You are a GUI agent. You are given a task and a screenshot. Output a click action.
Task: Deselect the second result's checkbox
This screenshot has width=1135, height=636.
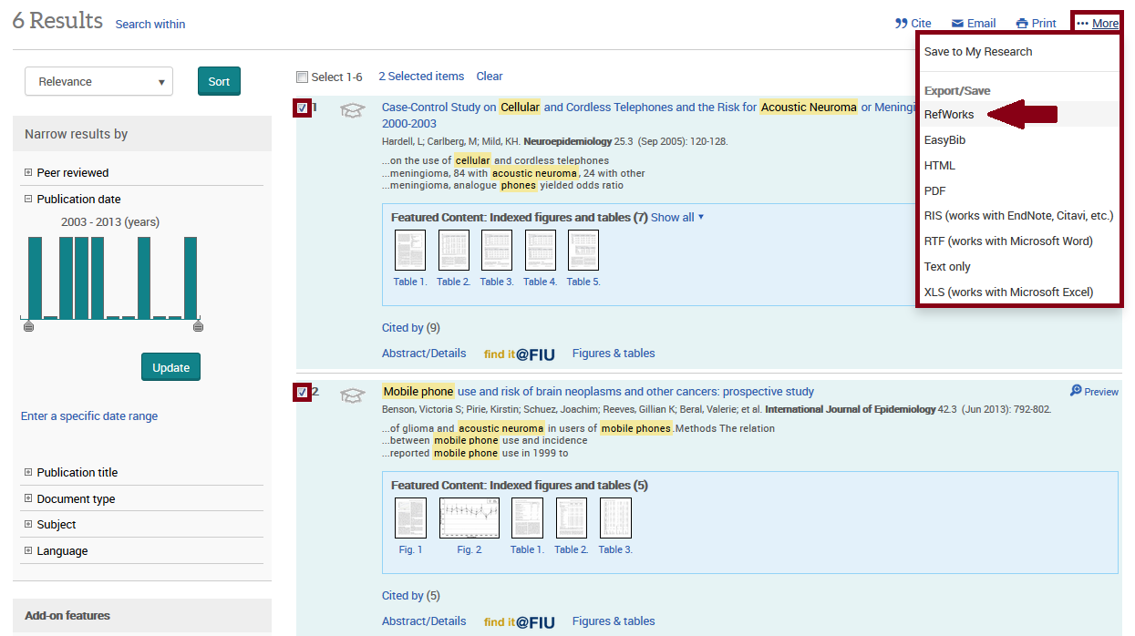(302, 391)
